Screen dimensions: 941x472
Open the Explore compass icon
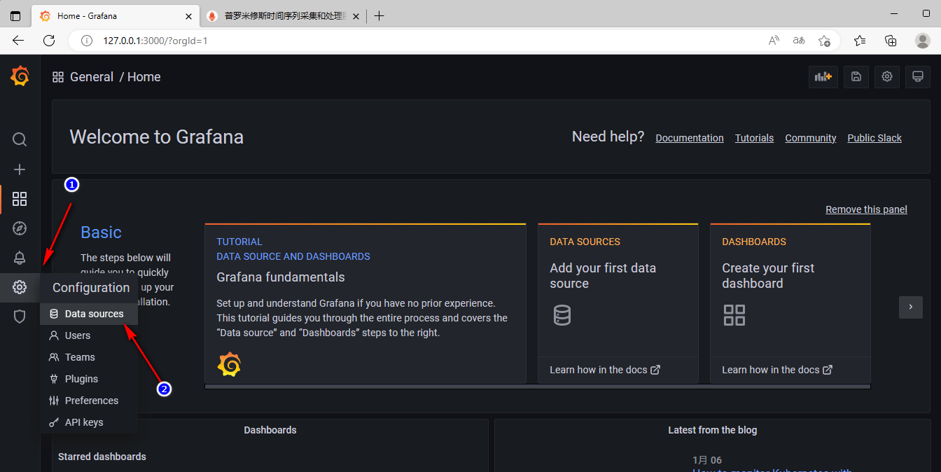[20, 228]
